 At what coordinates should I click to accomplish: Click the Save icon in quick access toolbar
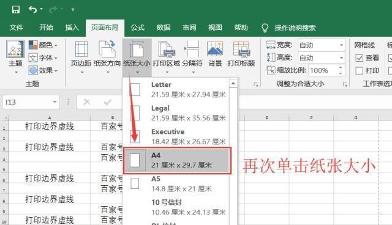click(16, 10)
